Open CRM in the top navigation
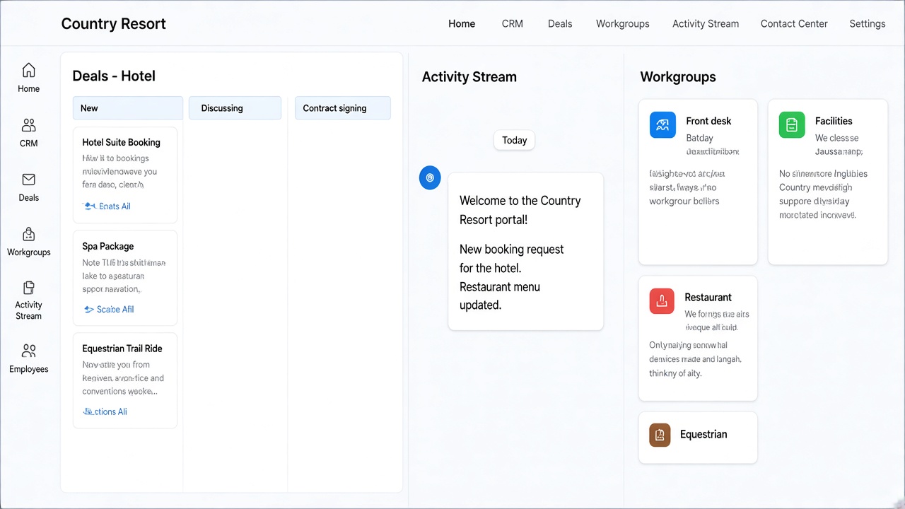Viewport: 905px width, 509px height. (x=513, y=23)
